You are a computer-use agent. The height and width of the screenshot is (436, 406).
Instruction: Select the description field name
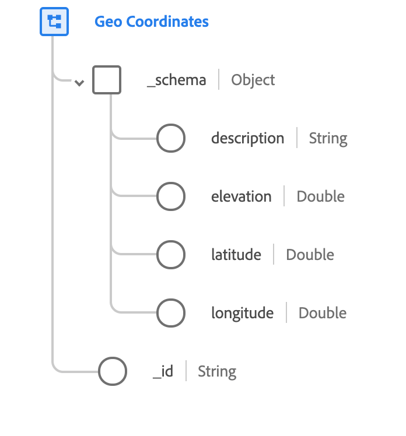pos(247,139)
